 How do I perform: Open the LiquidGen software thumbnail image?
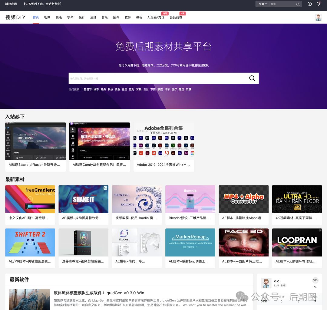click(x=29, y=299)
